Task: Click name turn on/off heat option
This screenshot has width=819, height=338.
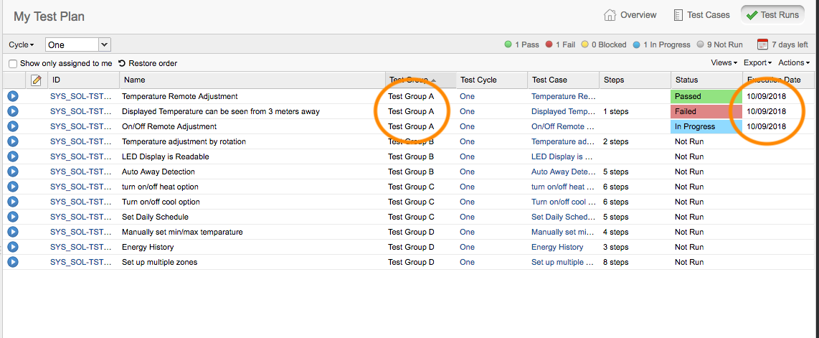Action: (160, 187)
